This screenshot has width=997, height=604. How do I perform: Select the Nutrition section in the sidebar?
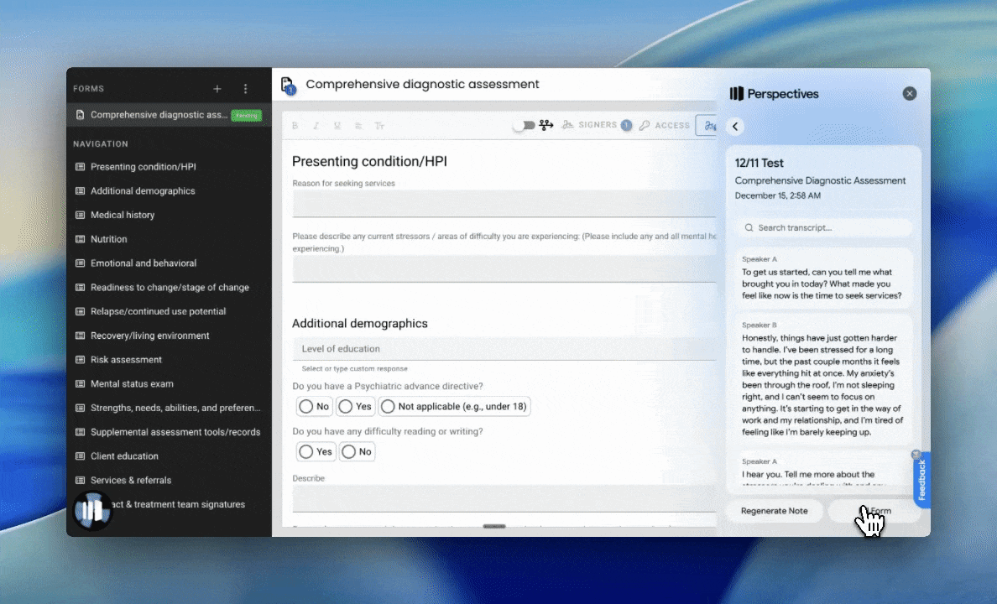point(110,239)
